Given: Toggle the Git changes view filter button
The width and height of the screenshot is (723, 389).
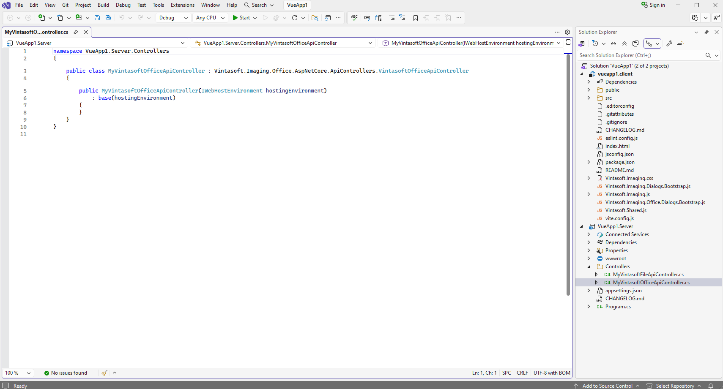Looking at the screenshot, I should (649, 44).
